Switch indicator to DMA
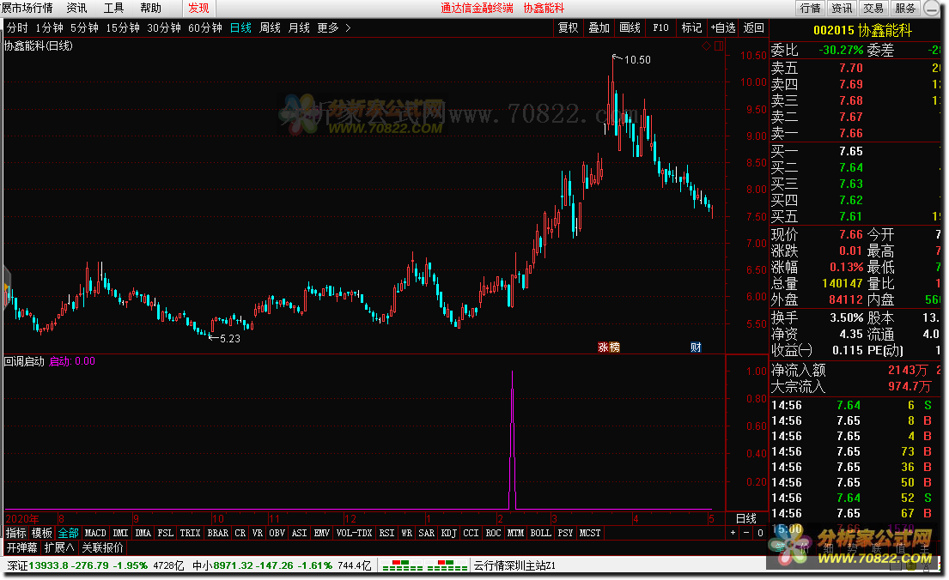This screenshot has width=949, height=580. tap(143, 533)
